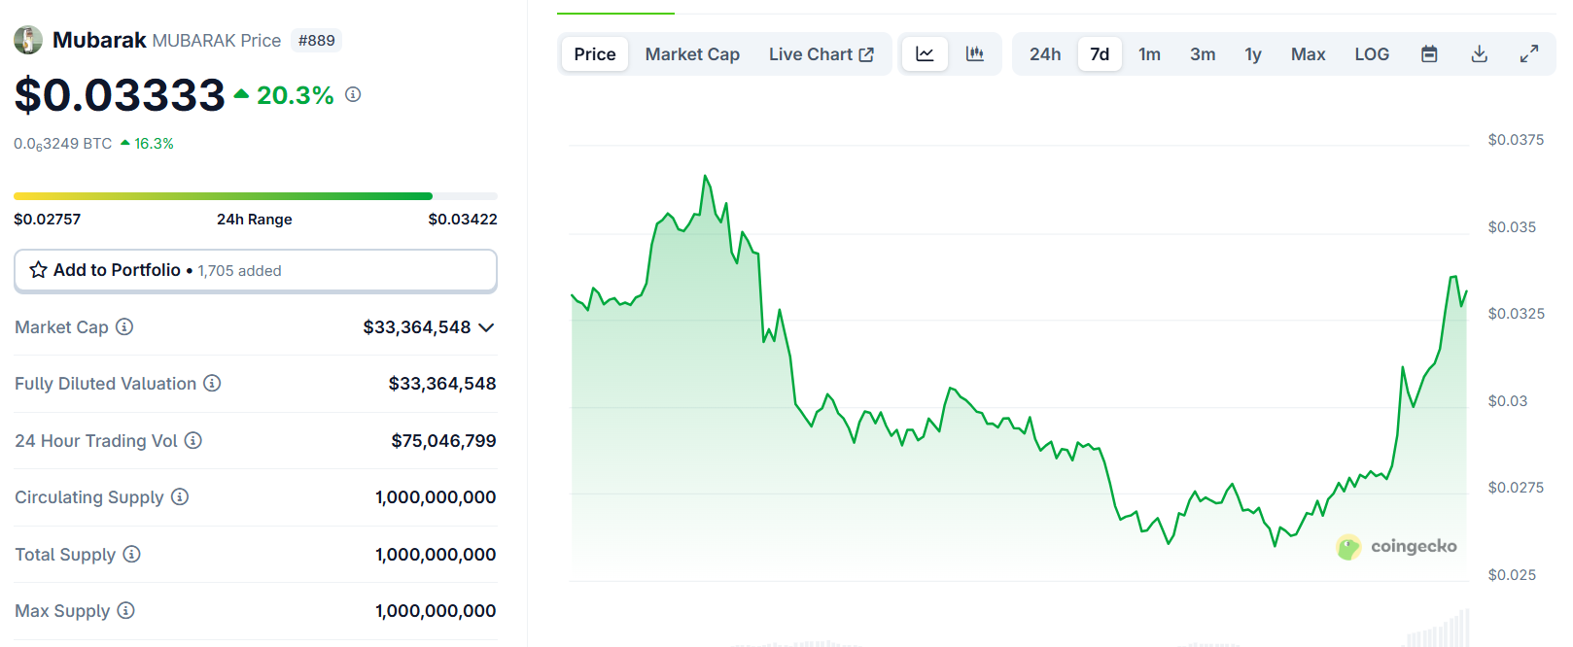Show Circulating Supply info icon
The height and width of the screenshot is (647, 1573).
pos(180,496)
